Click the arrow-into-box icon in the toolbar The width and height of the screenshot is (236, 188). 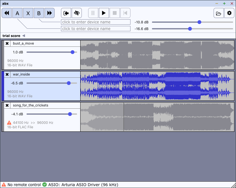pos(66,13)
